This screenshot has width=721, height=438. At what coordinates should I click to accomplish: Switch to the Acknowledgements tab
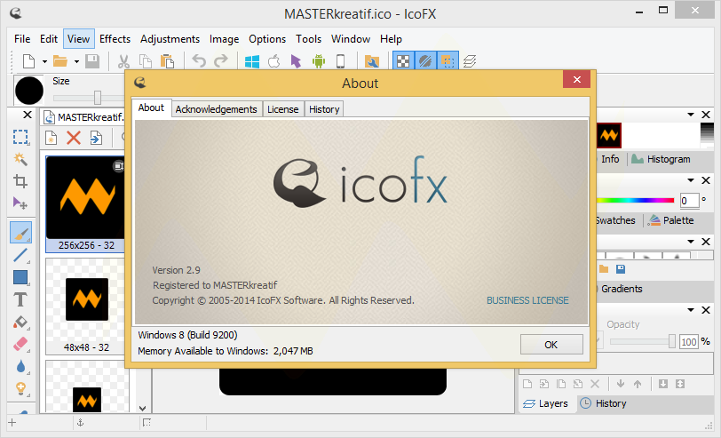[216, 109]
